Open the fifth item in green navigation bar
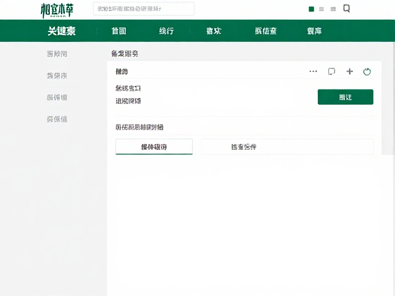395x296 pixels. (x=266, y=31)
